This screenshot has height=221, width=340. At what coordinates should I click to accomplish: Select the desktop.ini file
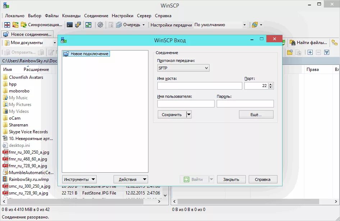click(17, 145)
